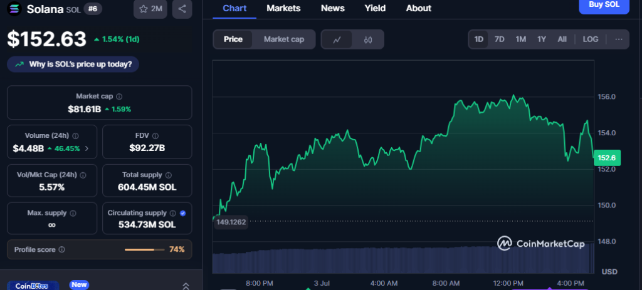The width and height of the screenshot is (642, 290).
Task: Toggle chart to Market cap view
Action: click(x=284, y=39)
